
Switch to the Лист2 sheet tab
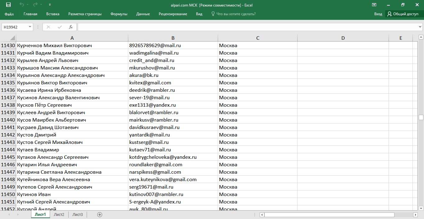(x=59, y=214)
